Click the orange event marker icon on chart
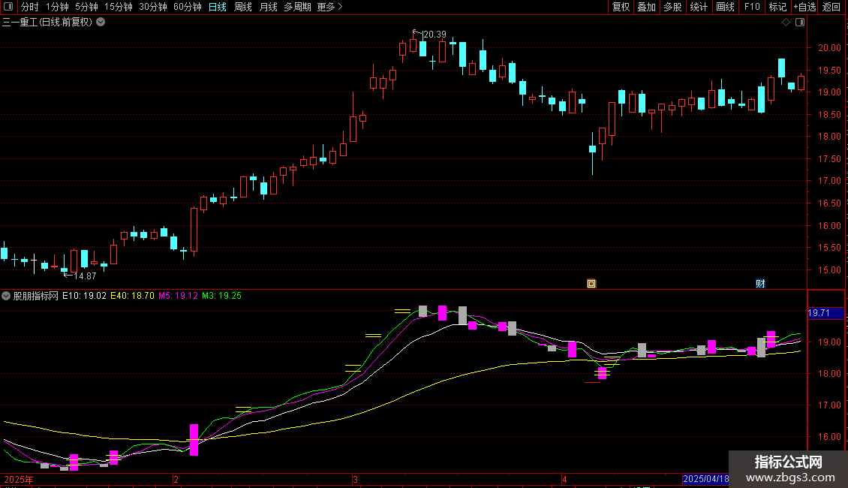Viewport: 848px width, 488px height. click(x=591, y=284)
